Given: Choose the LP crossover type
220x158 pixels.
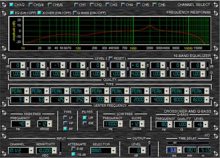Looking at the screenshot, I should pos(65,118).
